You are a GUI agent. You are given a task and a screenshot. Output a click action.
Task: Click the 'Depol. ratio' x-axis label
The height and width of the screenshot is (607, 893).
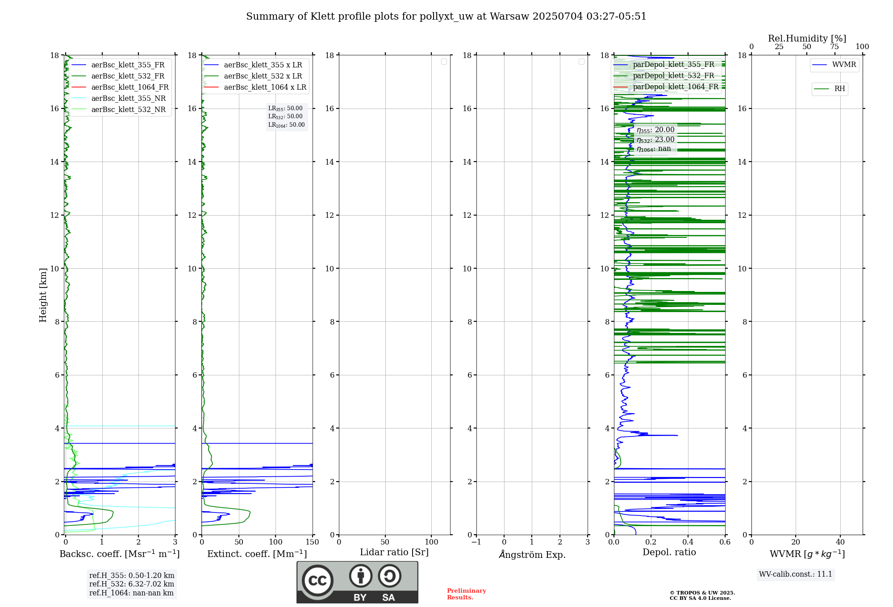coord(669,553)
